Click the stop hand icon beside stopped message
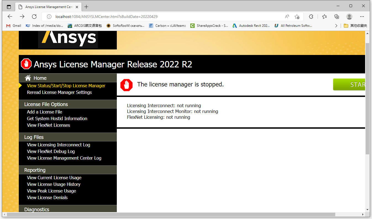 126,85
